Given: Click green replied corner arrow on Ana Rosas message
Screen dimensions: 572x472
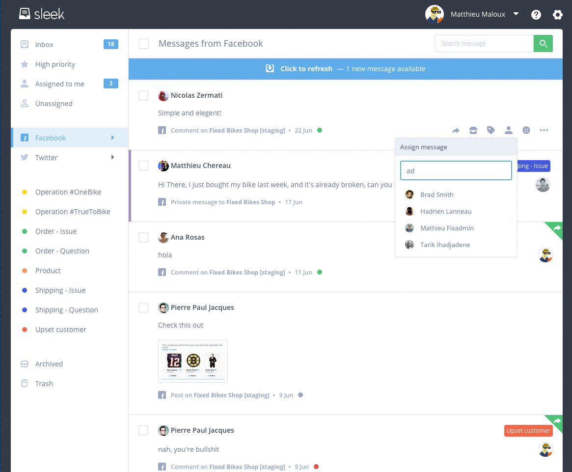Looking at the screenshot, I should (556, 228).
